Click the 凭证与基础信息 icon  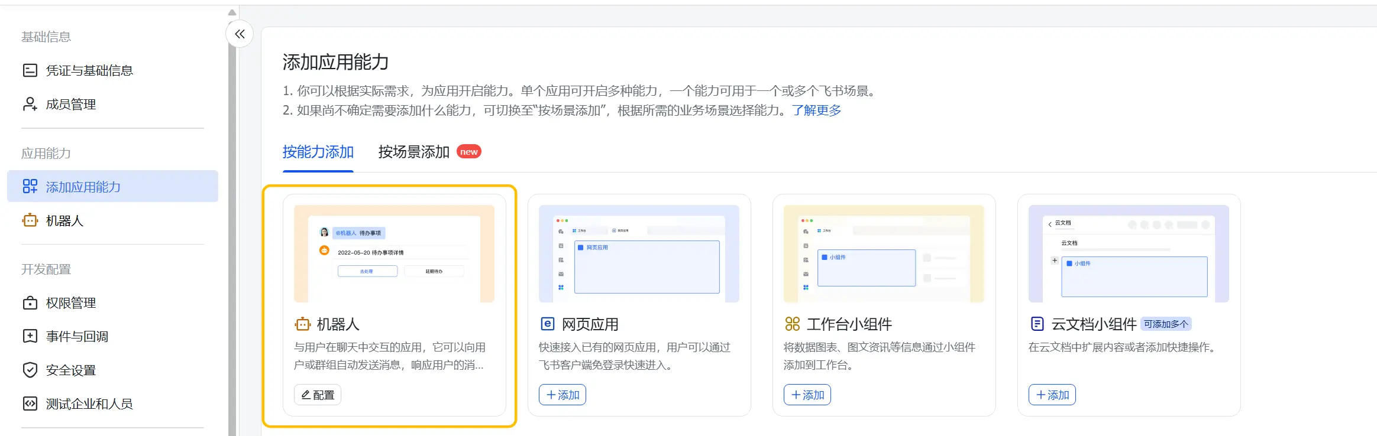pos(30,70)
